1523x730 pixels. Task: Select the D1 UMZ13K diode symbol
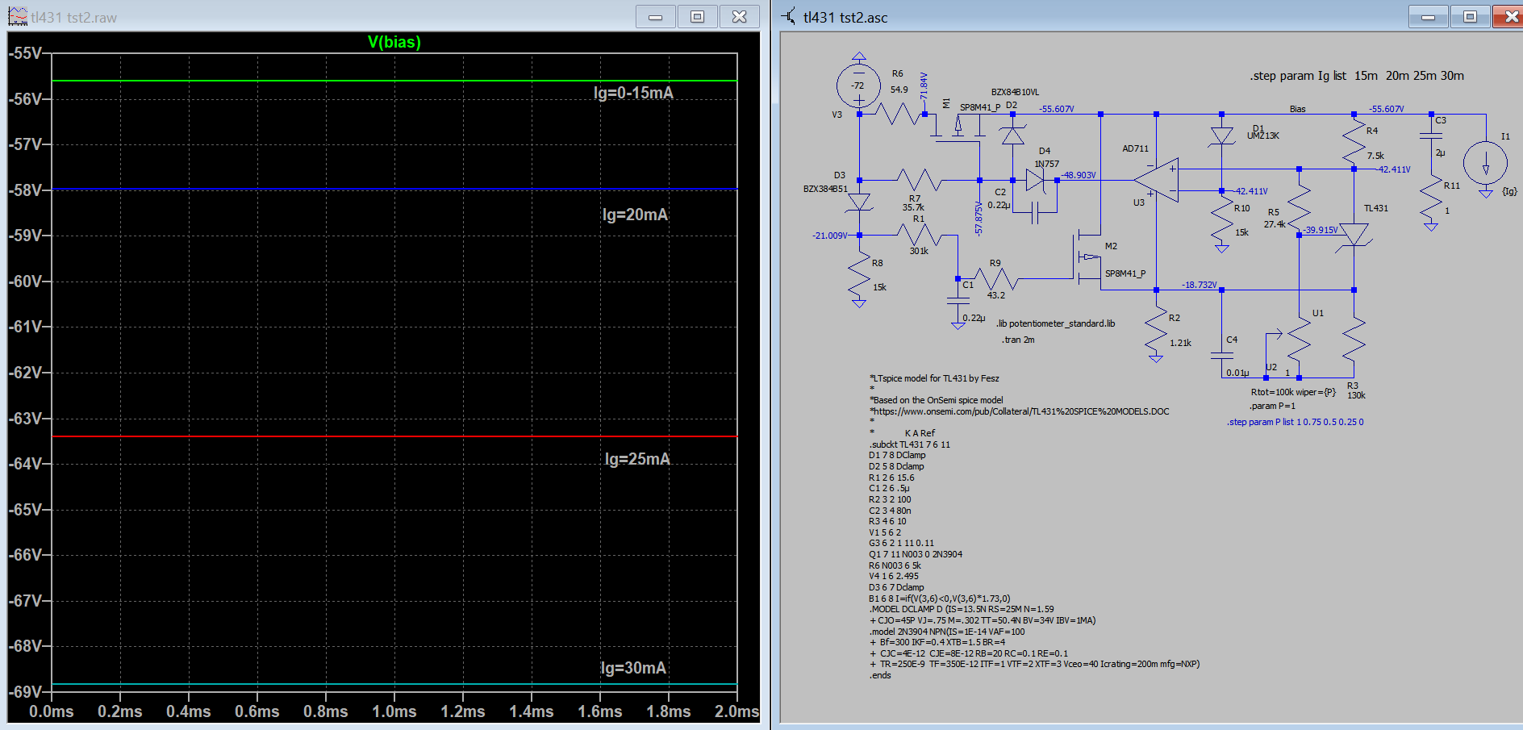pos(1221,136)
